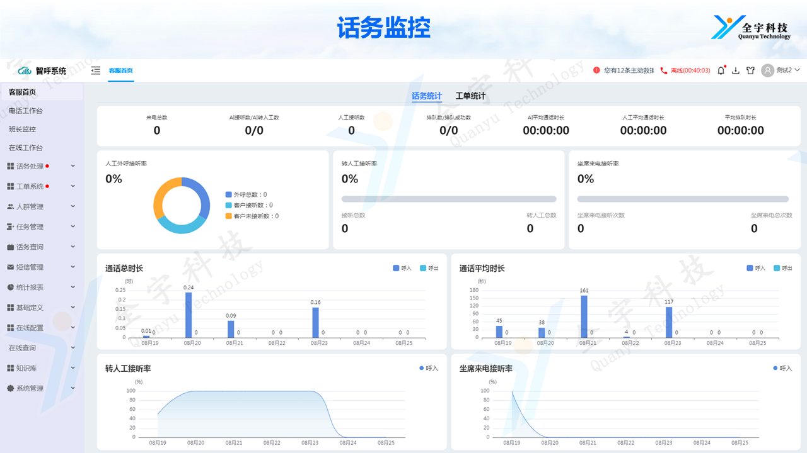Expand the 统计报表 sidebar submenu arrow
This screenshot has width=807, height=453.
[x=73, y=287]
